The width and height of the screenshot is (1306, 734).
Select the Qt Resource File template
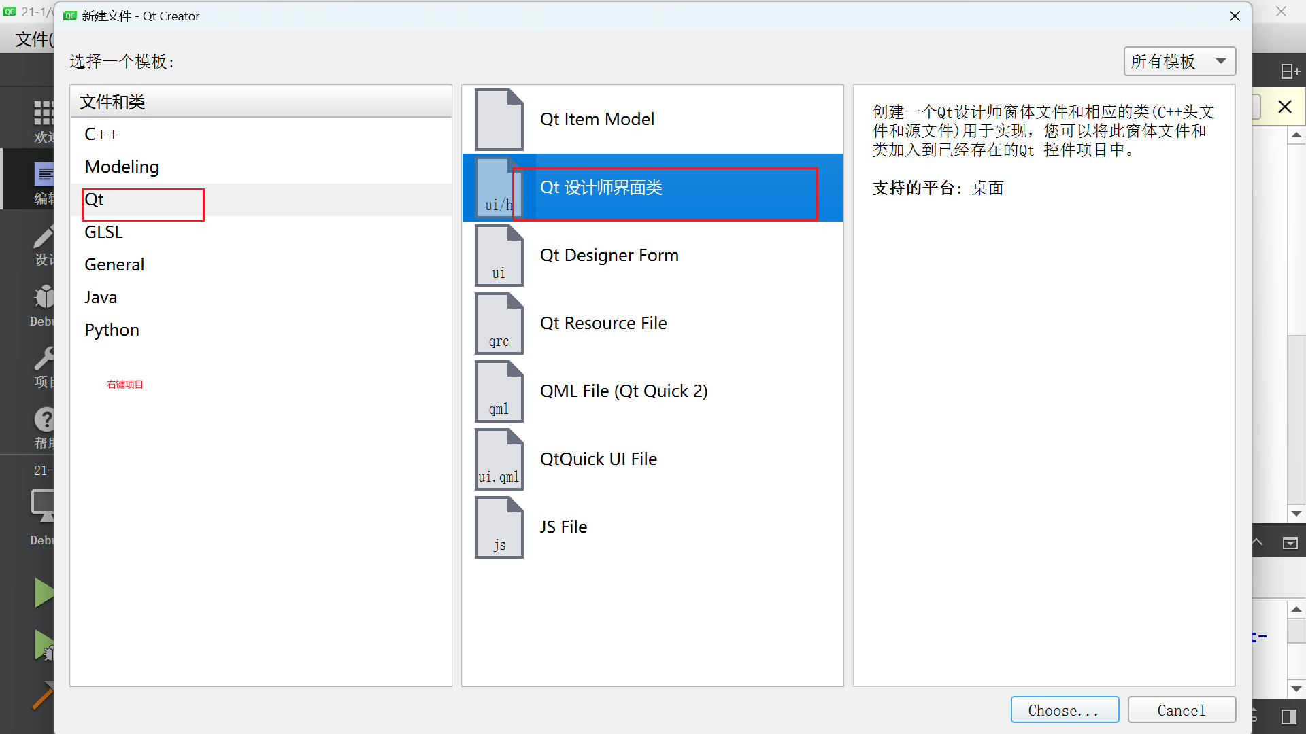603,323
